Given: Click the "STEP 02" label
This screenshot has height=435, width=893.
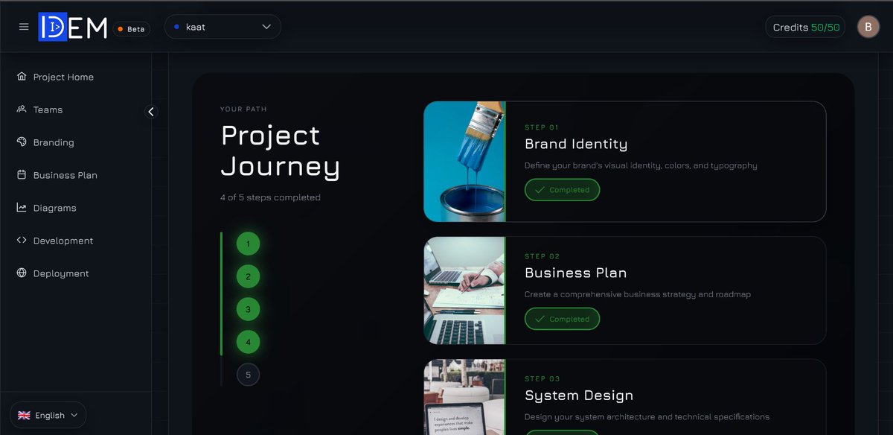Looking at the screenshot, I should pos(542,256).
